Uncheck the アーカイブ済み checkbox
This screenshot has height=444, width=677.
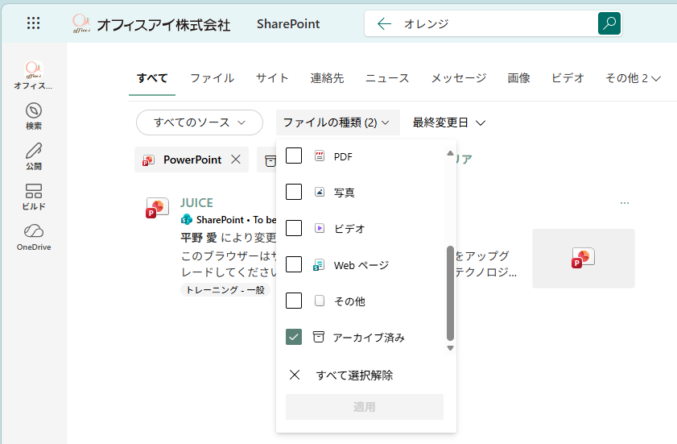294,337
